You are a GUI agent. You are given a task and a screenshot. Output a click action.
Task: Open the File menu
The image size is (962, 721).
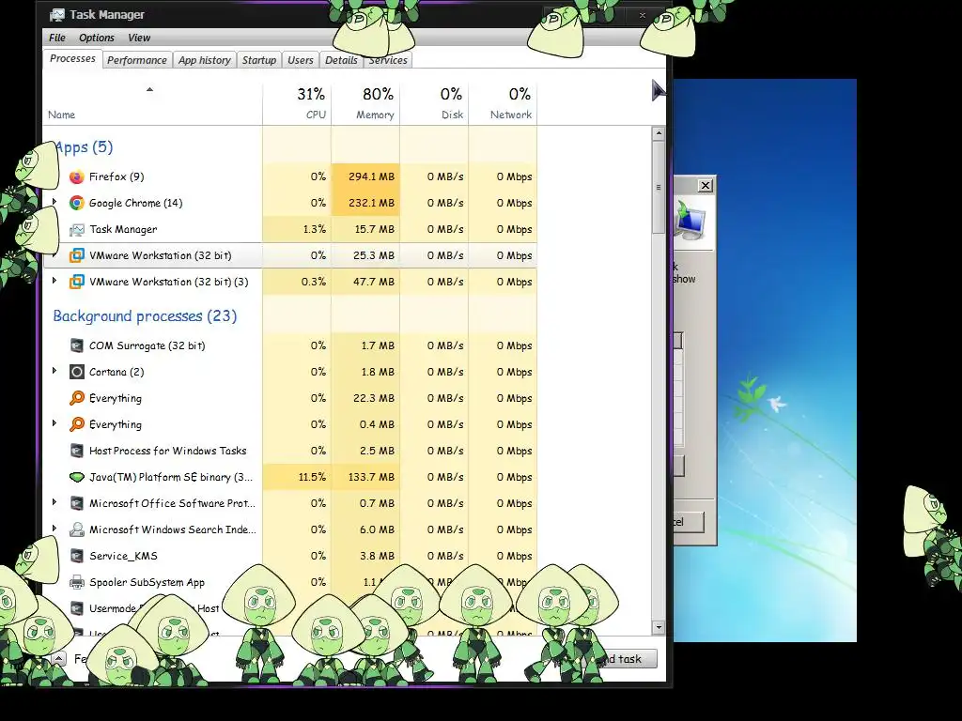(x=57, y=38)
